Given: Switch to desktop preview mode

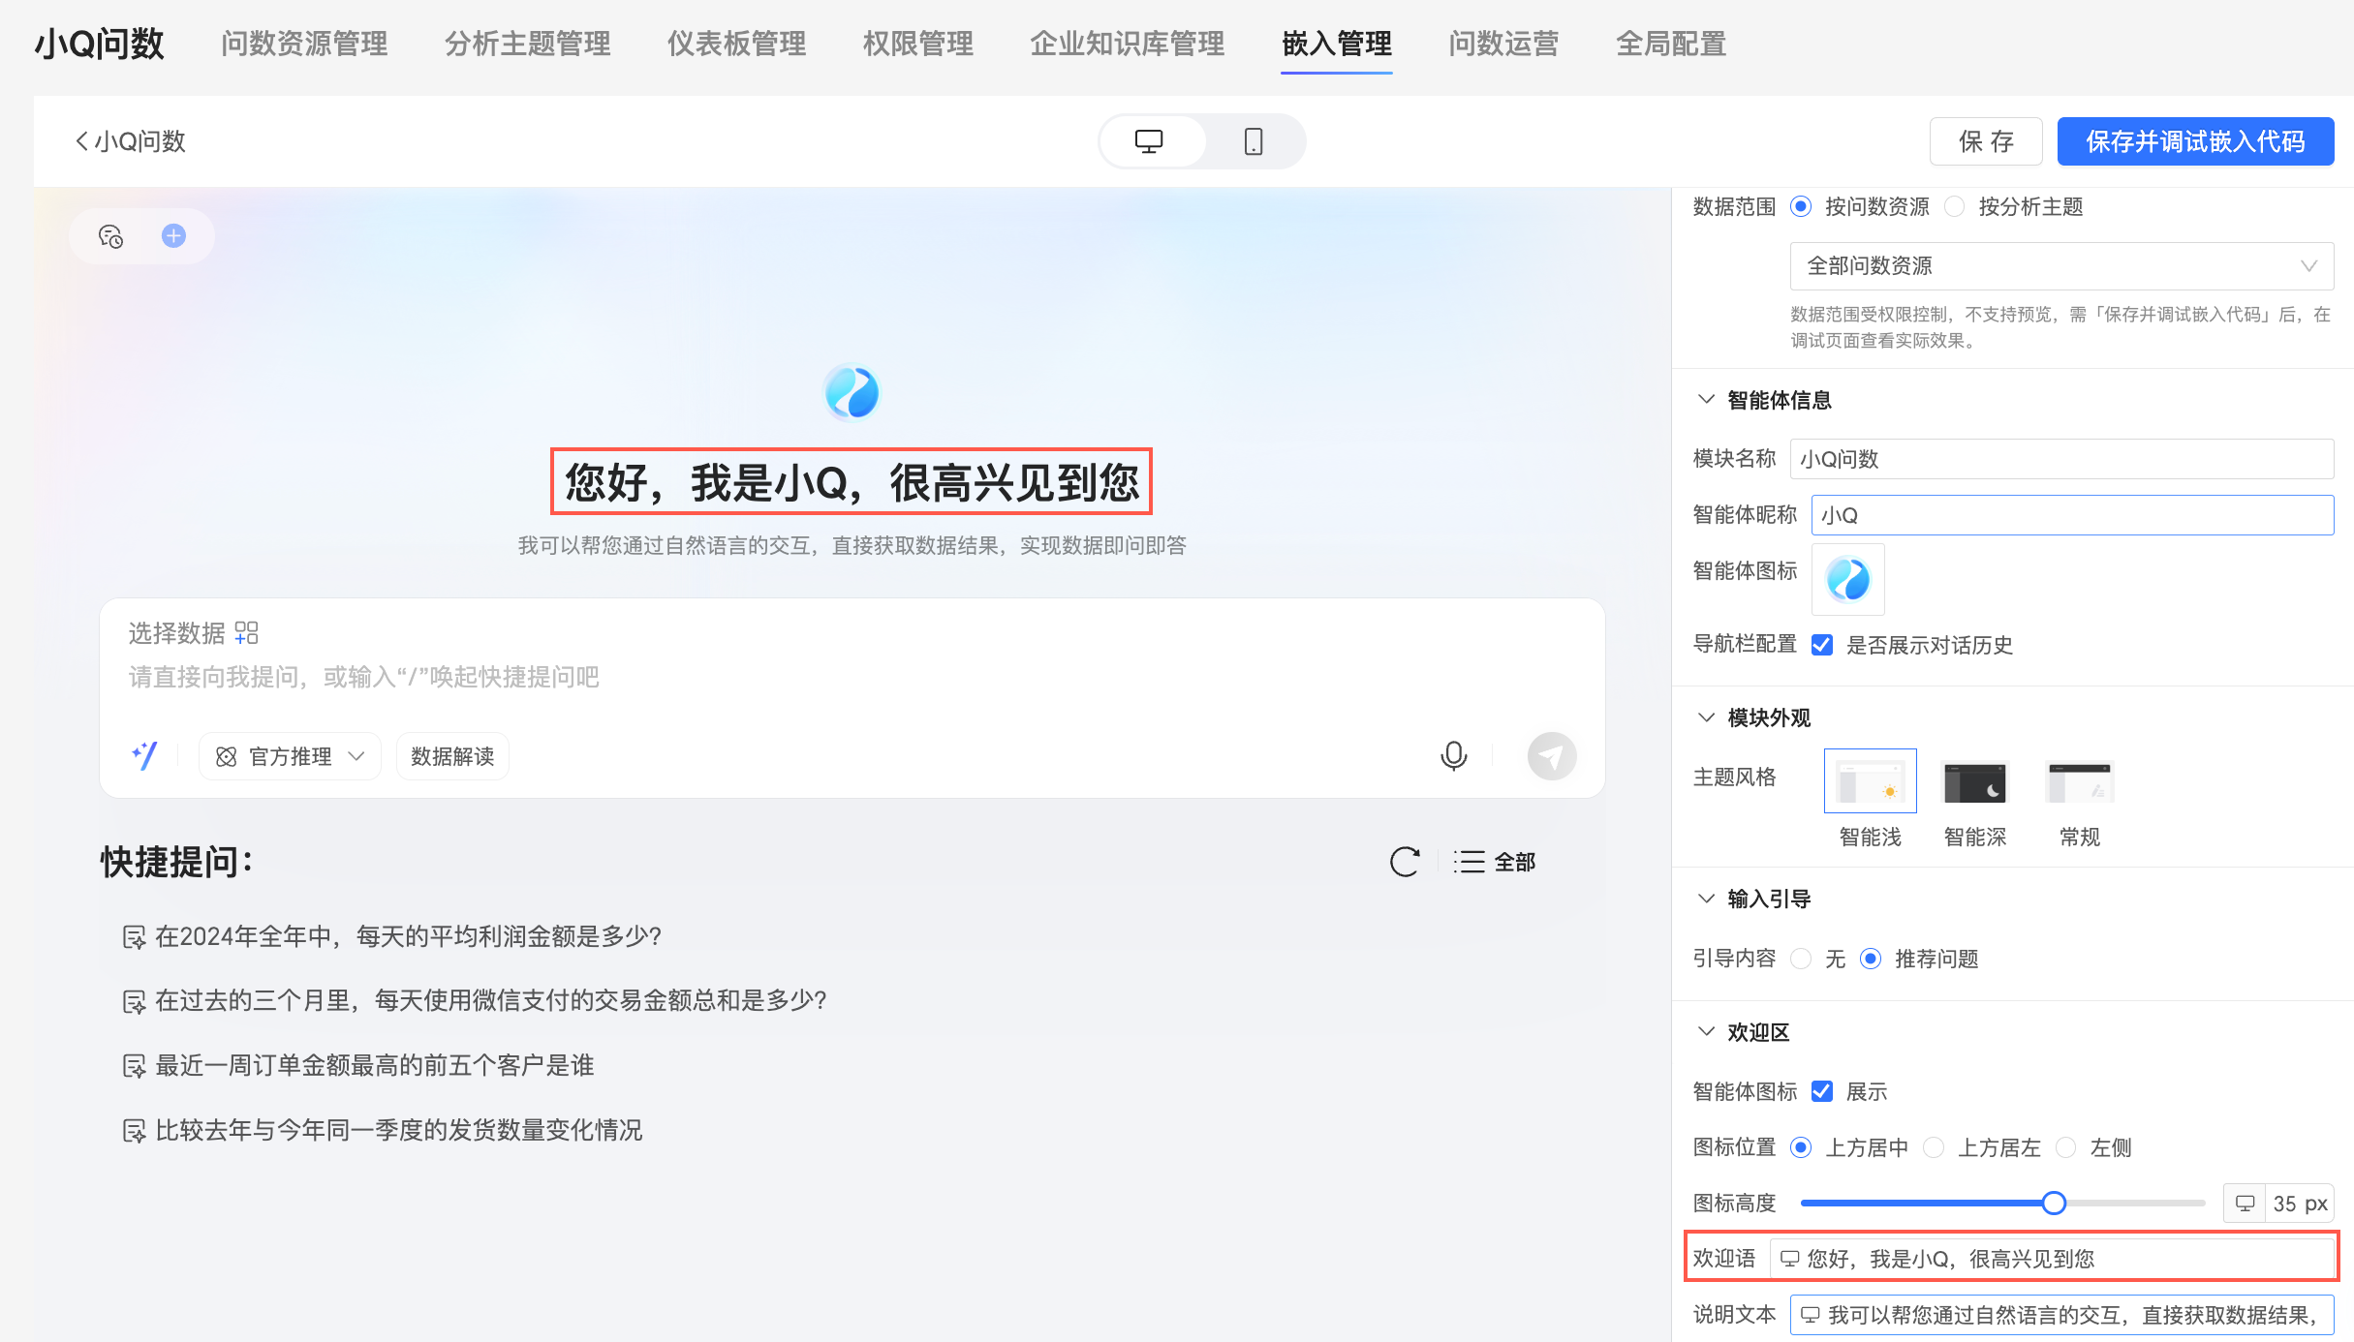Looking at the screenshot, I should (x=1149, y=141).
